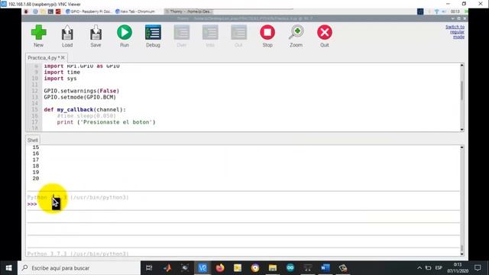The image size is (489, 275).
Task: Close the Practica_4.py tab
Action: pyautogui.click(x=63, y=58)
